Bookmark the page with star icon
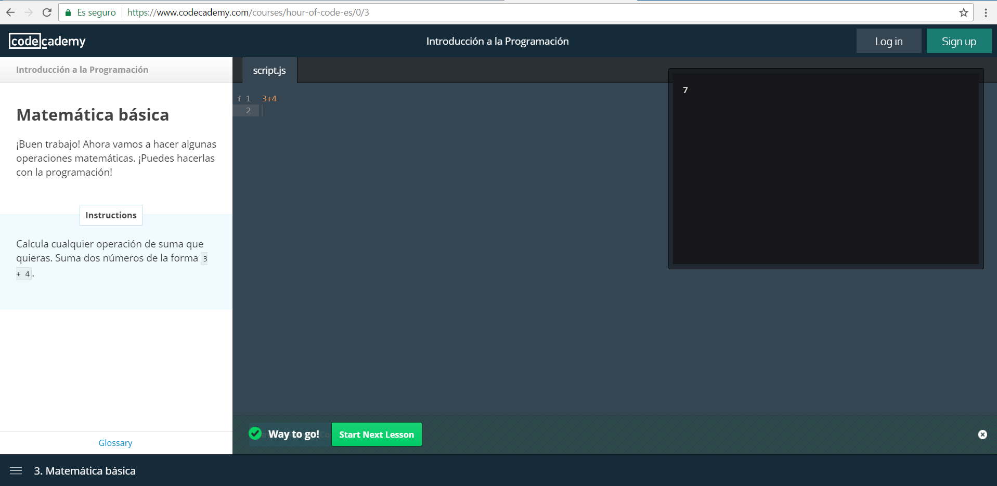The width and height of the screenshot is (997, 486). pos(964,12)
